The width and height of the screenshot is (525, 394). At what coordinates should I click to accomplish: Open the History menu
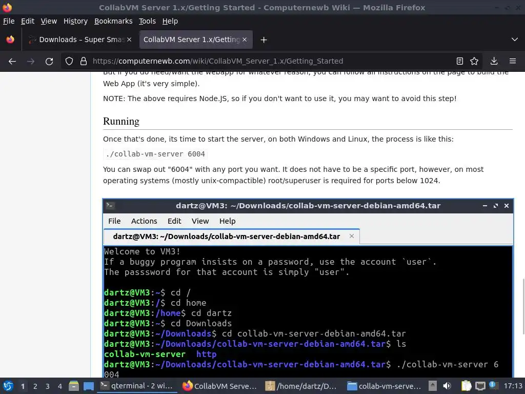[x=76, y=21]
